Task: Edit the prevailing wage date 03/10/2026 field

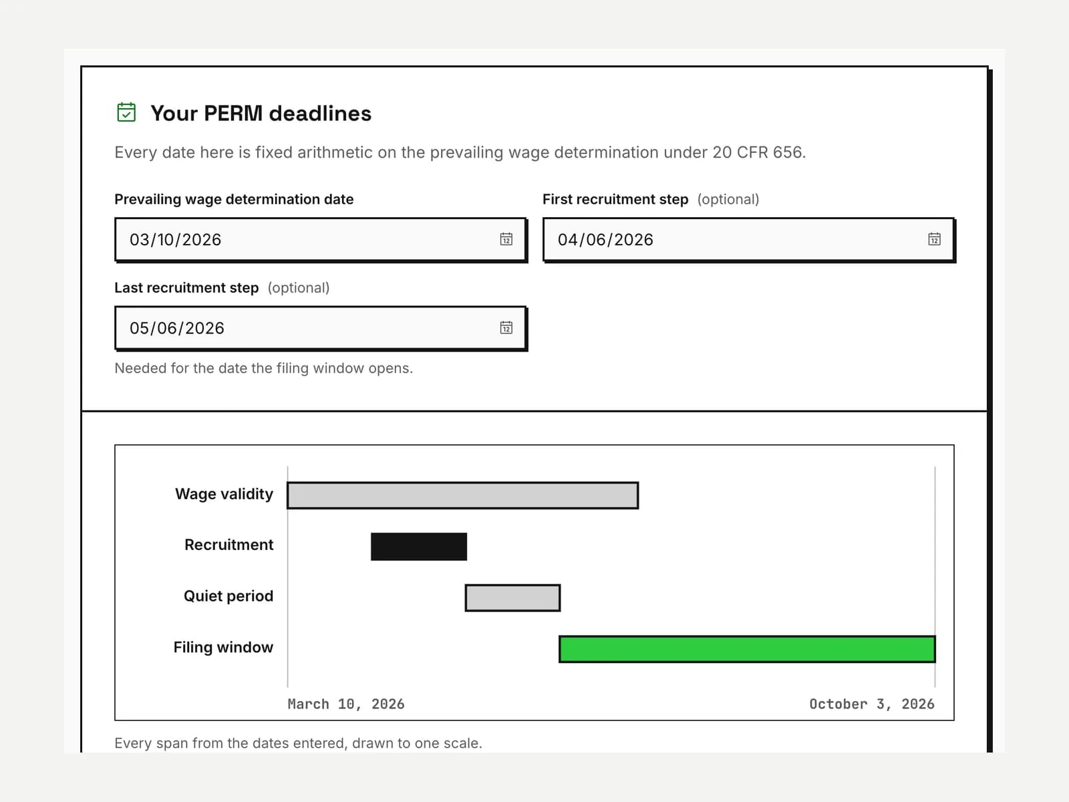Action: pos(321,239)
